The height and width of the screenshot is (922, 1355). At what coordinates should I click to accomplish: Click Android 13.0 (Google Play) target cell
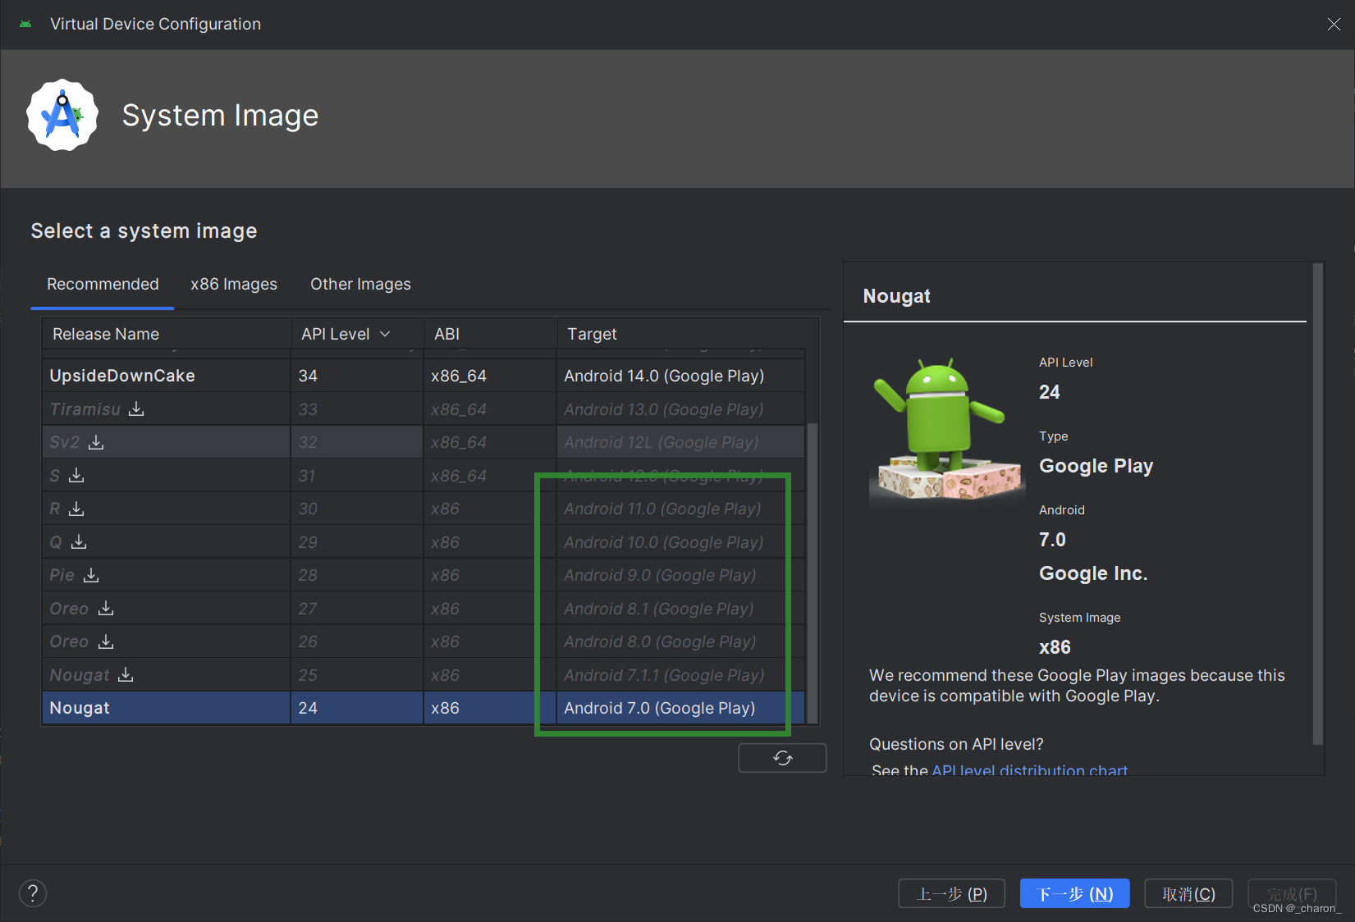pos(681,409)
